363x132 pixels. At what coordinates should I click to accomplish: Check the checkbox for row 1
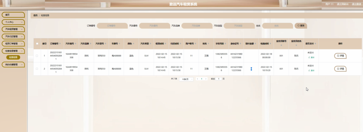click(x=37, y=56)
